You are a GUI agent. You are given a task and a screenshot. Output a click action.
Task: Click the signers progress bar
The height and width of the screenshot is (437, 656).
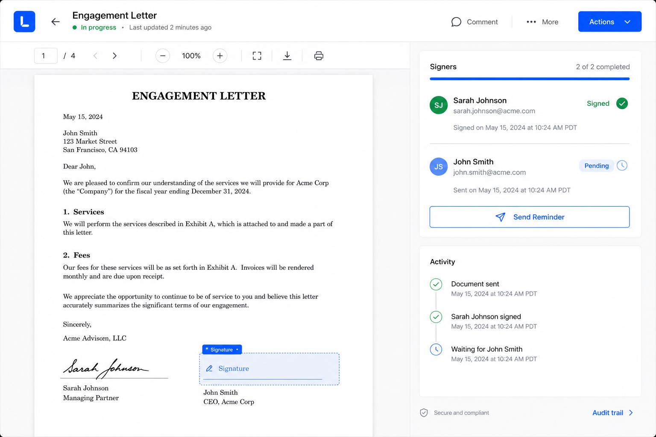click(530, 79)
